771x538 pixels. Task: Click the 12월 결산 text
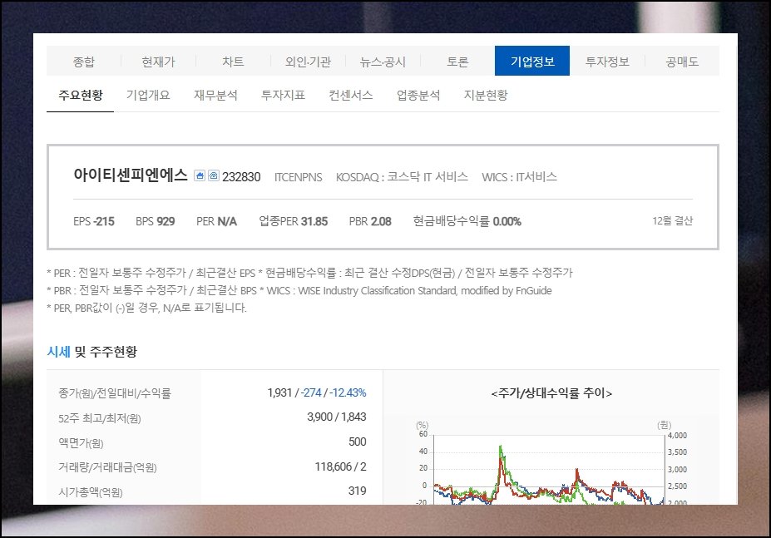click(x=672, y=221)
